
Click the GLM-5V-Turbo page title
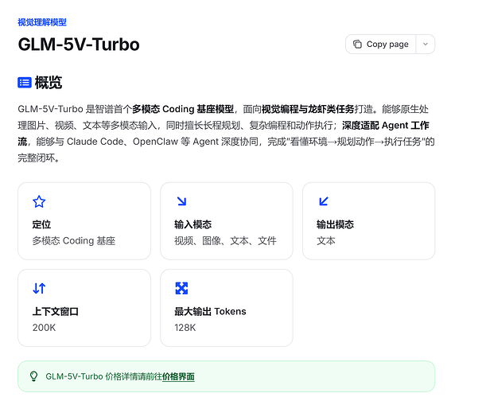tap(79, 45)
